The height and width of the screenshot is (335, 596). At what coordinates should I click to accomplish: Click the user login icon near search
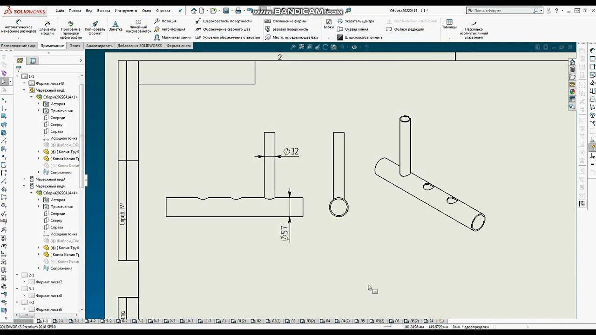click(x=549, y=10)
